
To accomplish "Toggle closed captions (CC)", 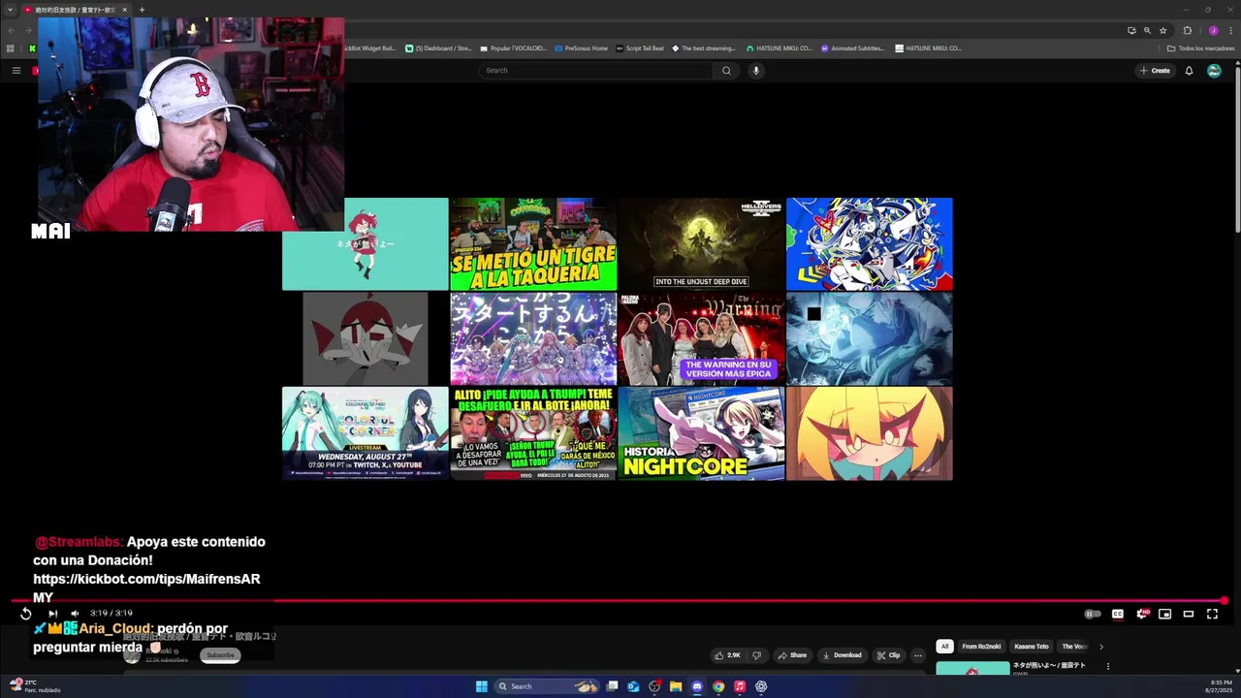I will 1117,614.
